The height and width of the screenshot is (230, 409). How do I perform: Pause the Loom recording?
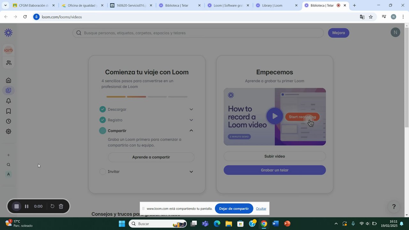pos(27,206)
